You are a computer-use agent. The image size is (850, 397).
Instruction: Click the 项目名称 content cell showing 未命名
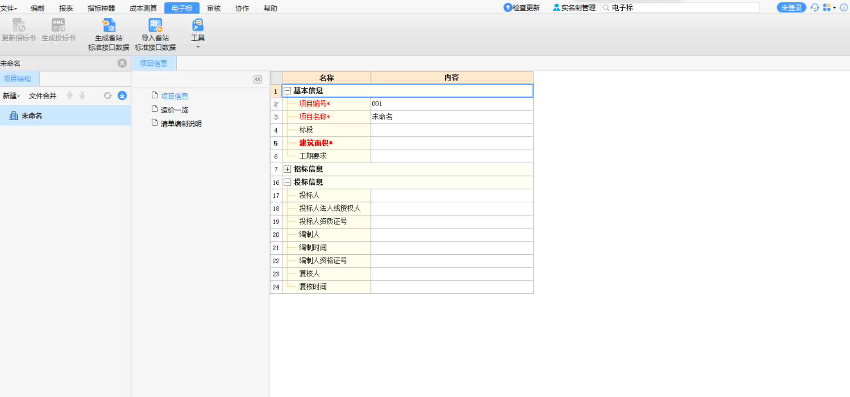pos(452,117)
